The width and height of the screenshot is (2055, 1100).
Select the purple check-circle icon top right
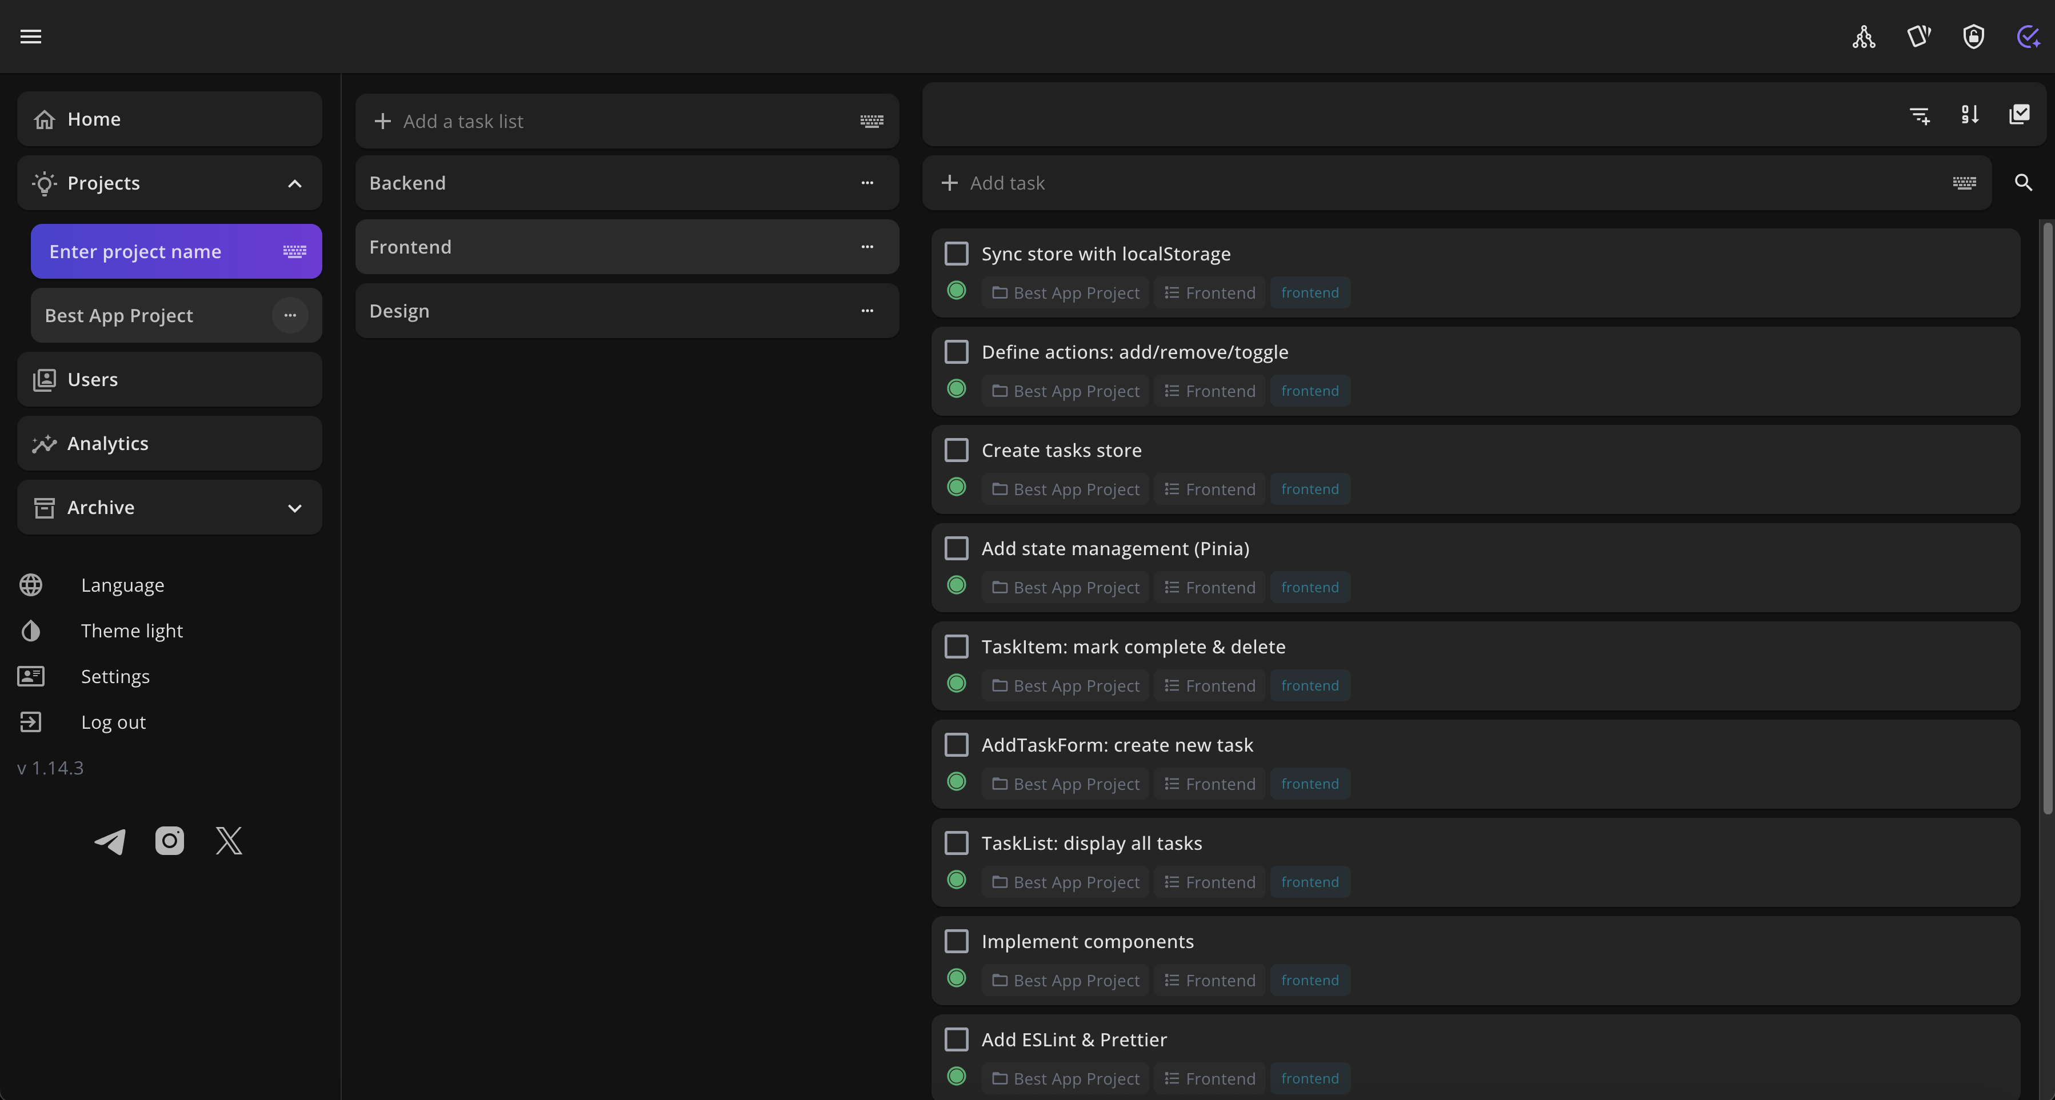tap(2027, 37)
